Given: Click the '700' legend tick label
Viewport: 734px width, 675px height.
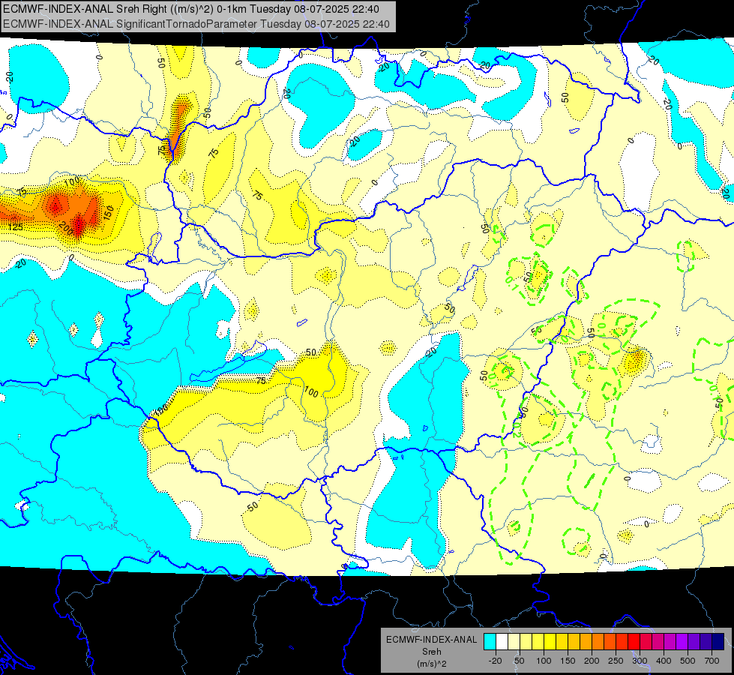Looking at the screenshot, I should [712, 661].
